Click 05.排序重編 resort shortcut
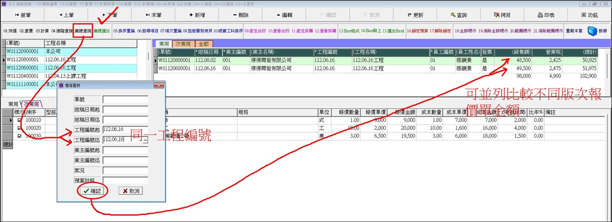 (124, 31)
